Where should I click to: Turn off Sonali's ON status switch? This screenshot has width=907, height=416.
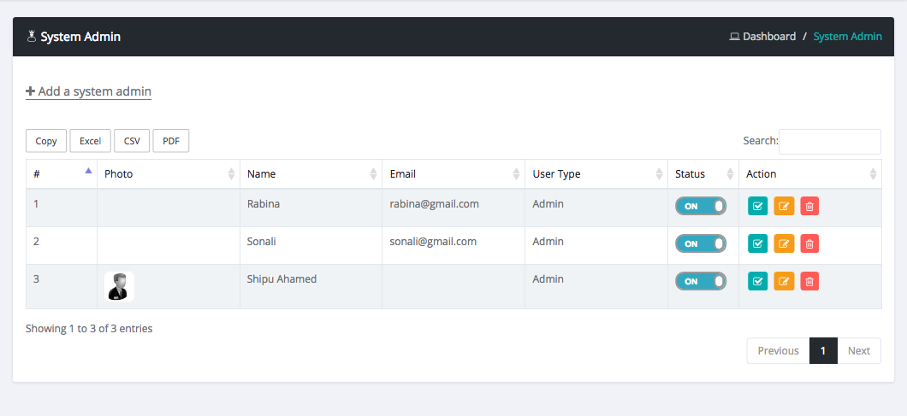click(700, 243)
